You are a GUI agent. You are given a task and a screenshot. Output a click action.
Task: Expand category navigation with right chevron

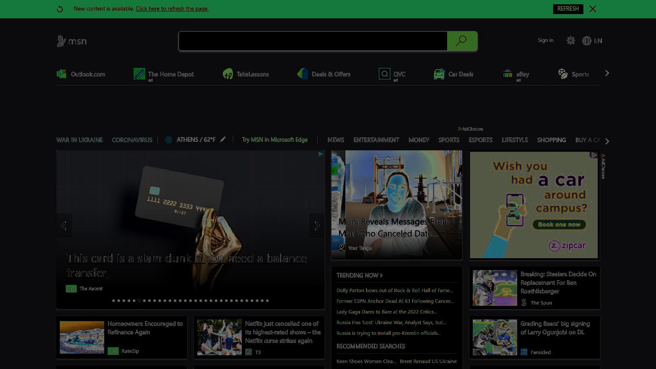coord(607,141)
